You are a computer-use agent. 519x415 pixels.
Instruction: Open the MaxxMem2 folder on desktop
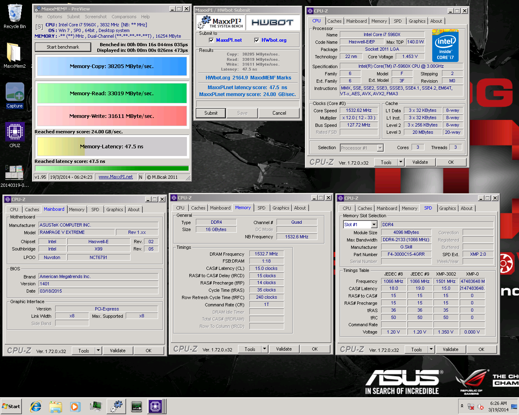(15, 55)
